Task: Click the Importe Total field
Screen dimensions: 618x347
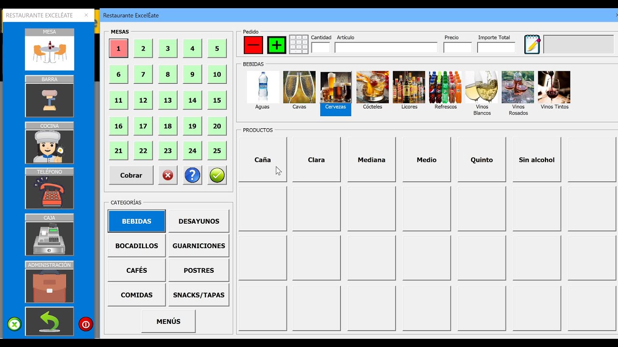Action: pos(496,47)
